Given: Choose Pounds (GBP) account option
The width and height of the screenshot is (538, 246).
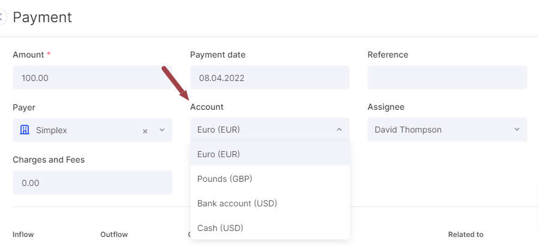Looking at the screenshot, I should (270, 179).
